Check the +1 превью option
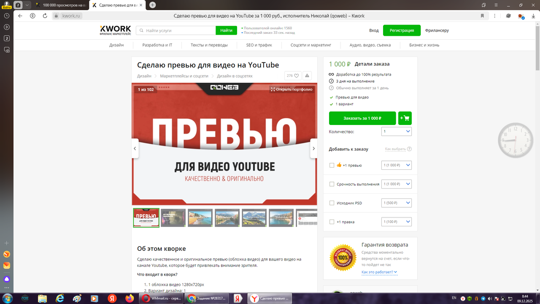Image resolution: width=540 pixels, height=304 pixels. (332, 165)
